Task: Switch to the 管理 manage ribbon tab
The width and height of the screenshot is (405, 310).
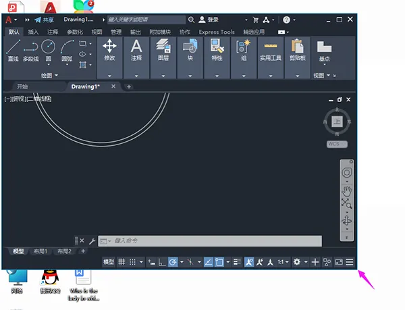Action: pos(116,32)
